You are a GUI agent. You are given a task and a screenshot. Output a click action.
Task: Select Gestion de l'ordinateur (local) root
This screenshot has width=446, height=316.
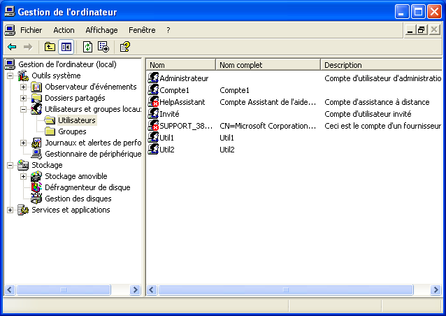[67, 64]
